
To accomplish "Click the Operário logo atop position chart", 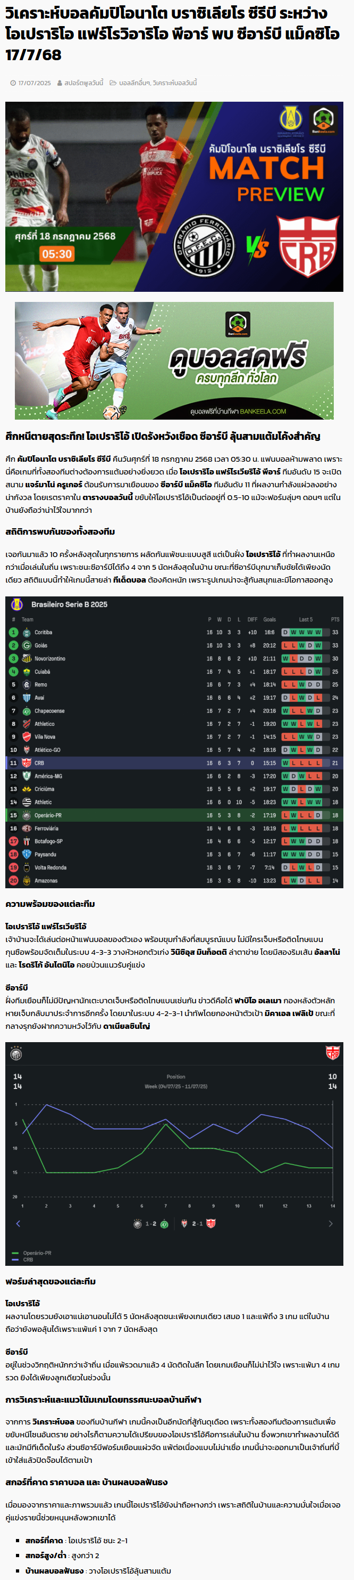I will [16, 1054].
